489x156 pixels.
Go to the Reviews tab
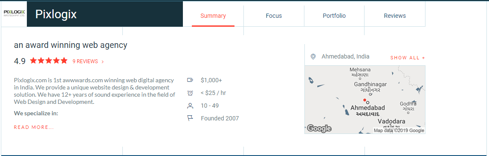point(395,16)
